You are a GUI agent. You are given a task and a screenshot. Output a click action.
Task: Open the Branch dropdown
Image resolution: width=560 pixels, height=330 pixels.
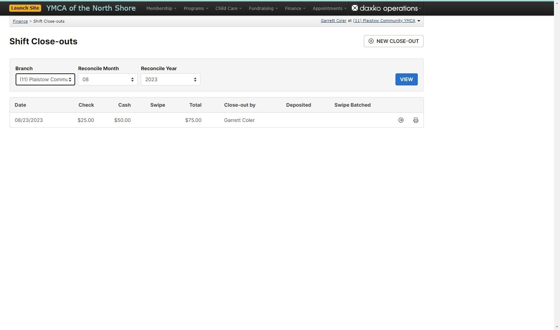click(45, 79)
